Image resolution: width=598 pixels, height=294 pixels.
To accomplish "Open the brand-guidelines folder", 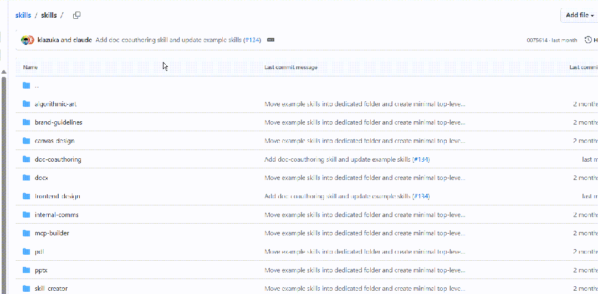I will (58, 122).
